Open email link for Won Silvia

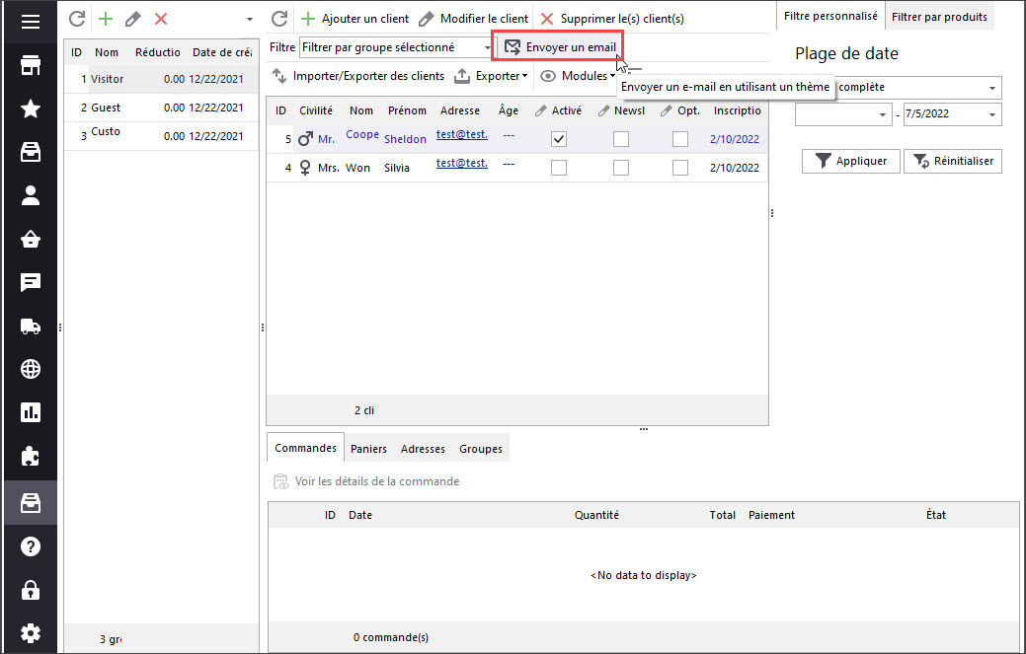point(462,163)
